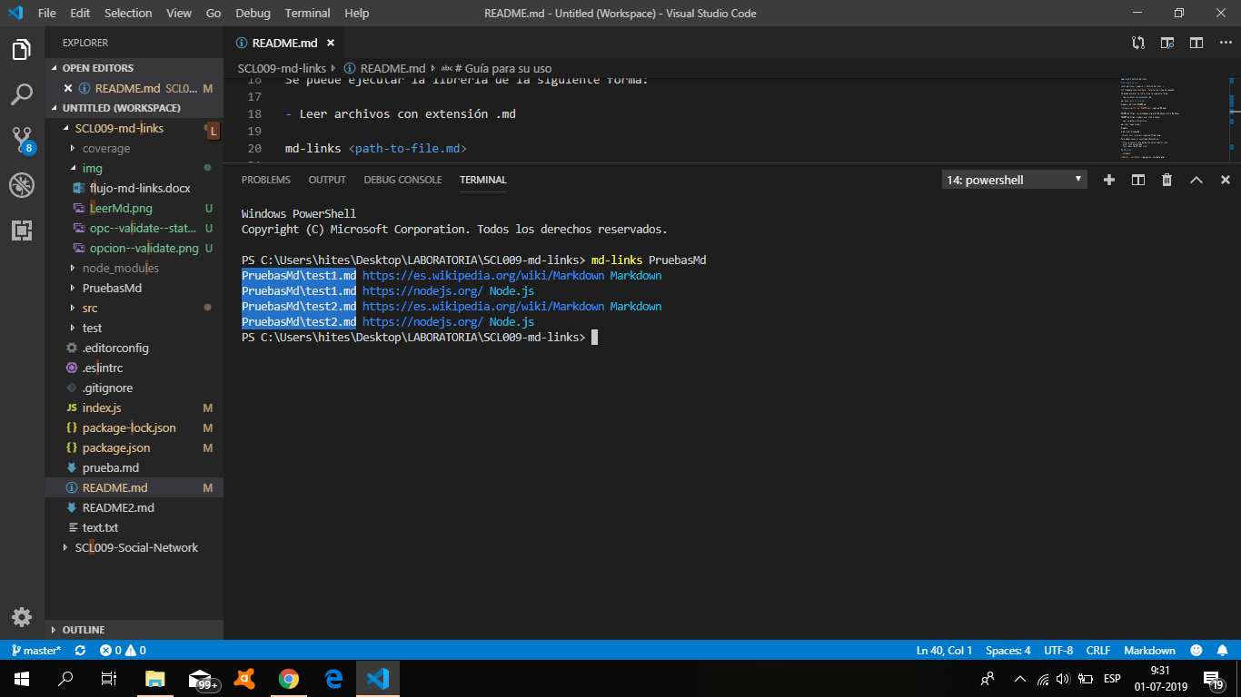The height and width of the screenshot is (697, 1241).
Task: Click the feedback smiley icon
Action: (x=1196, y=650)
